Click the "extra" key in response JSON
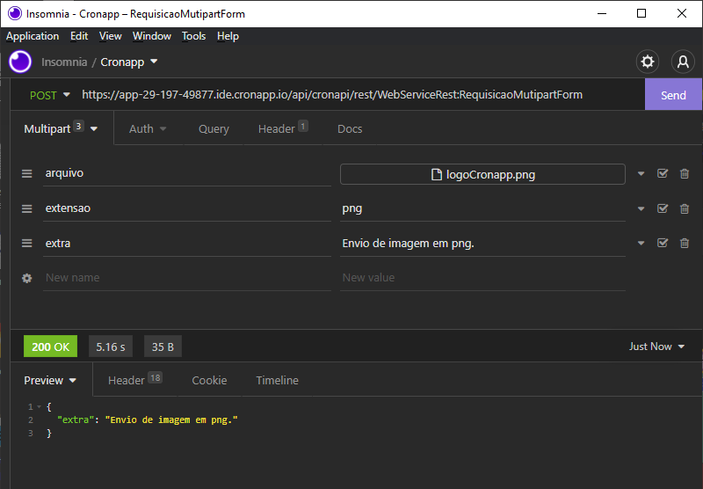 (76, 420)
